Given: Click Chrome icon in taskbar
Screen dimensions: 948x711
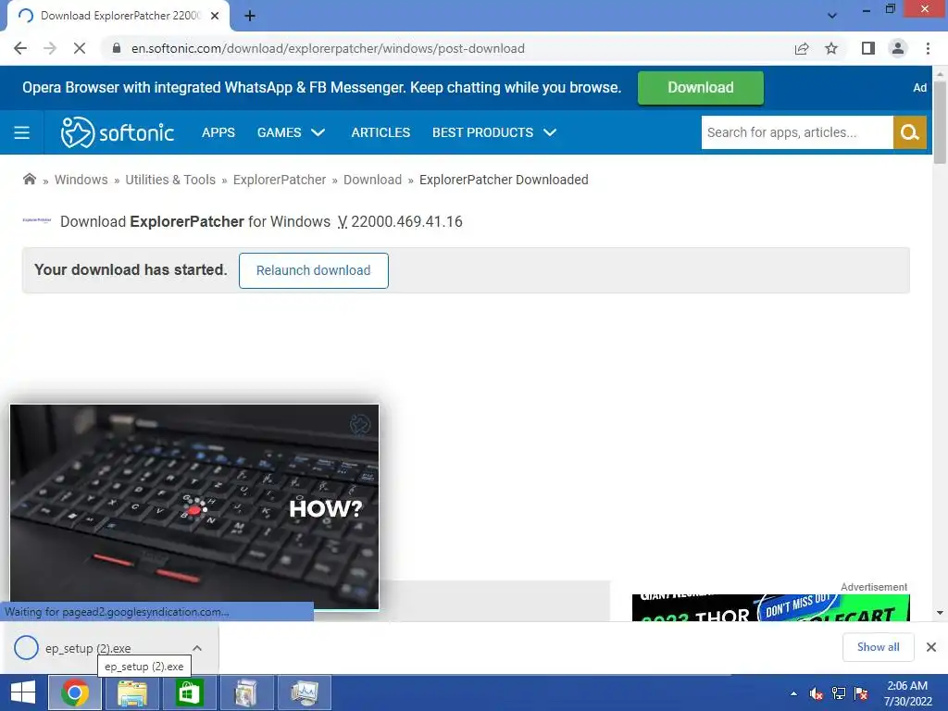Looking at the screenshot, I should [x=74, y=692].
